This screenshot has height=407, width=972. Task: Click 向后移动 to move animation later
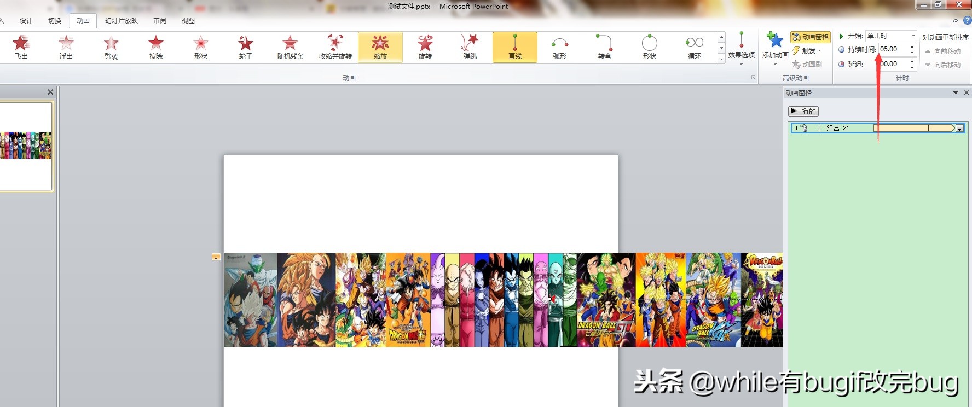(x=943, y=65)
